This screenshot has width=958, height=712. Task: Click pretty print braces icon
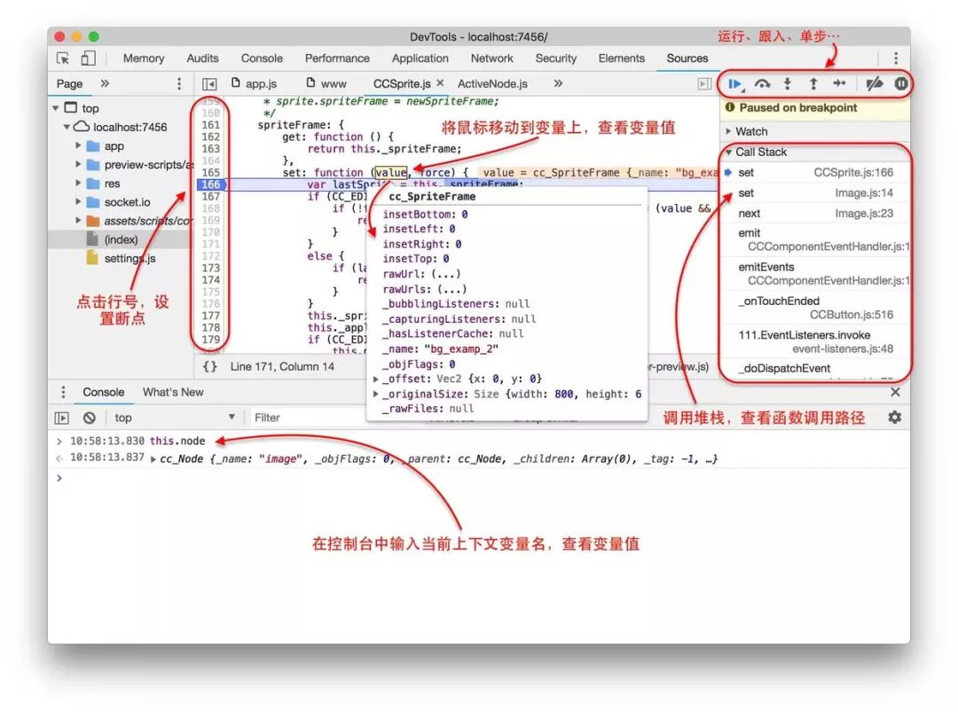tap(209, 366)
